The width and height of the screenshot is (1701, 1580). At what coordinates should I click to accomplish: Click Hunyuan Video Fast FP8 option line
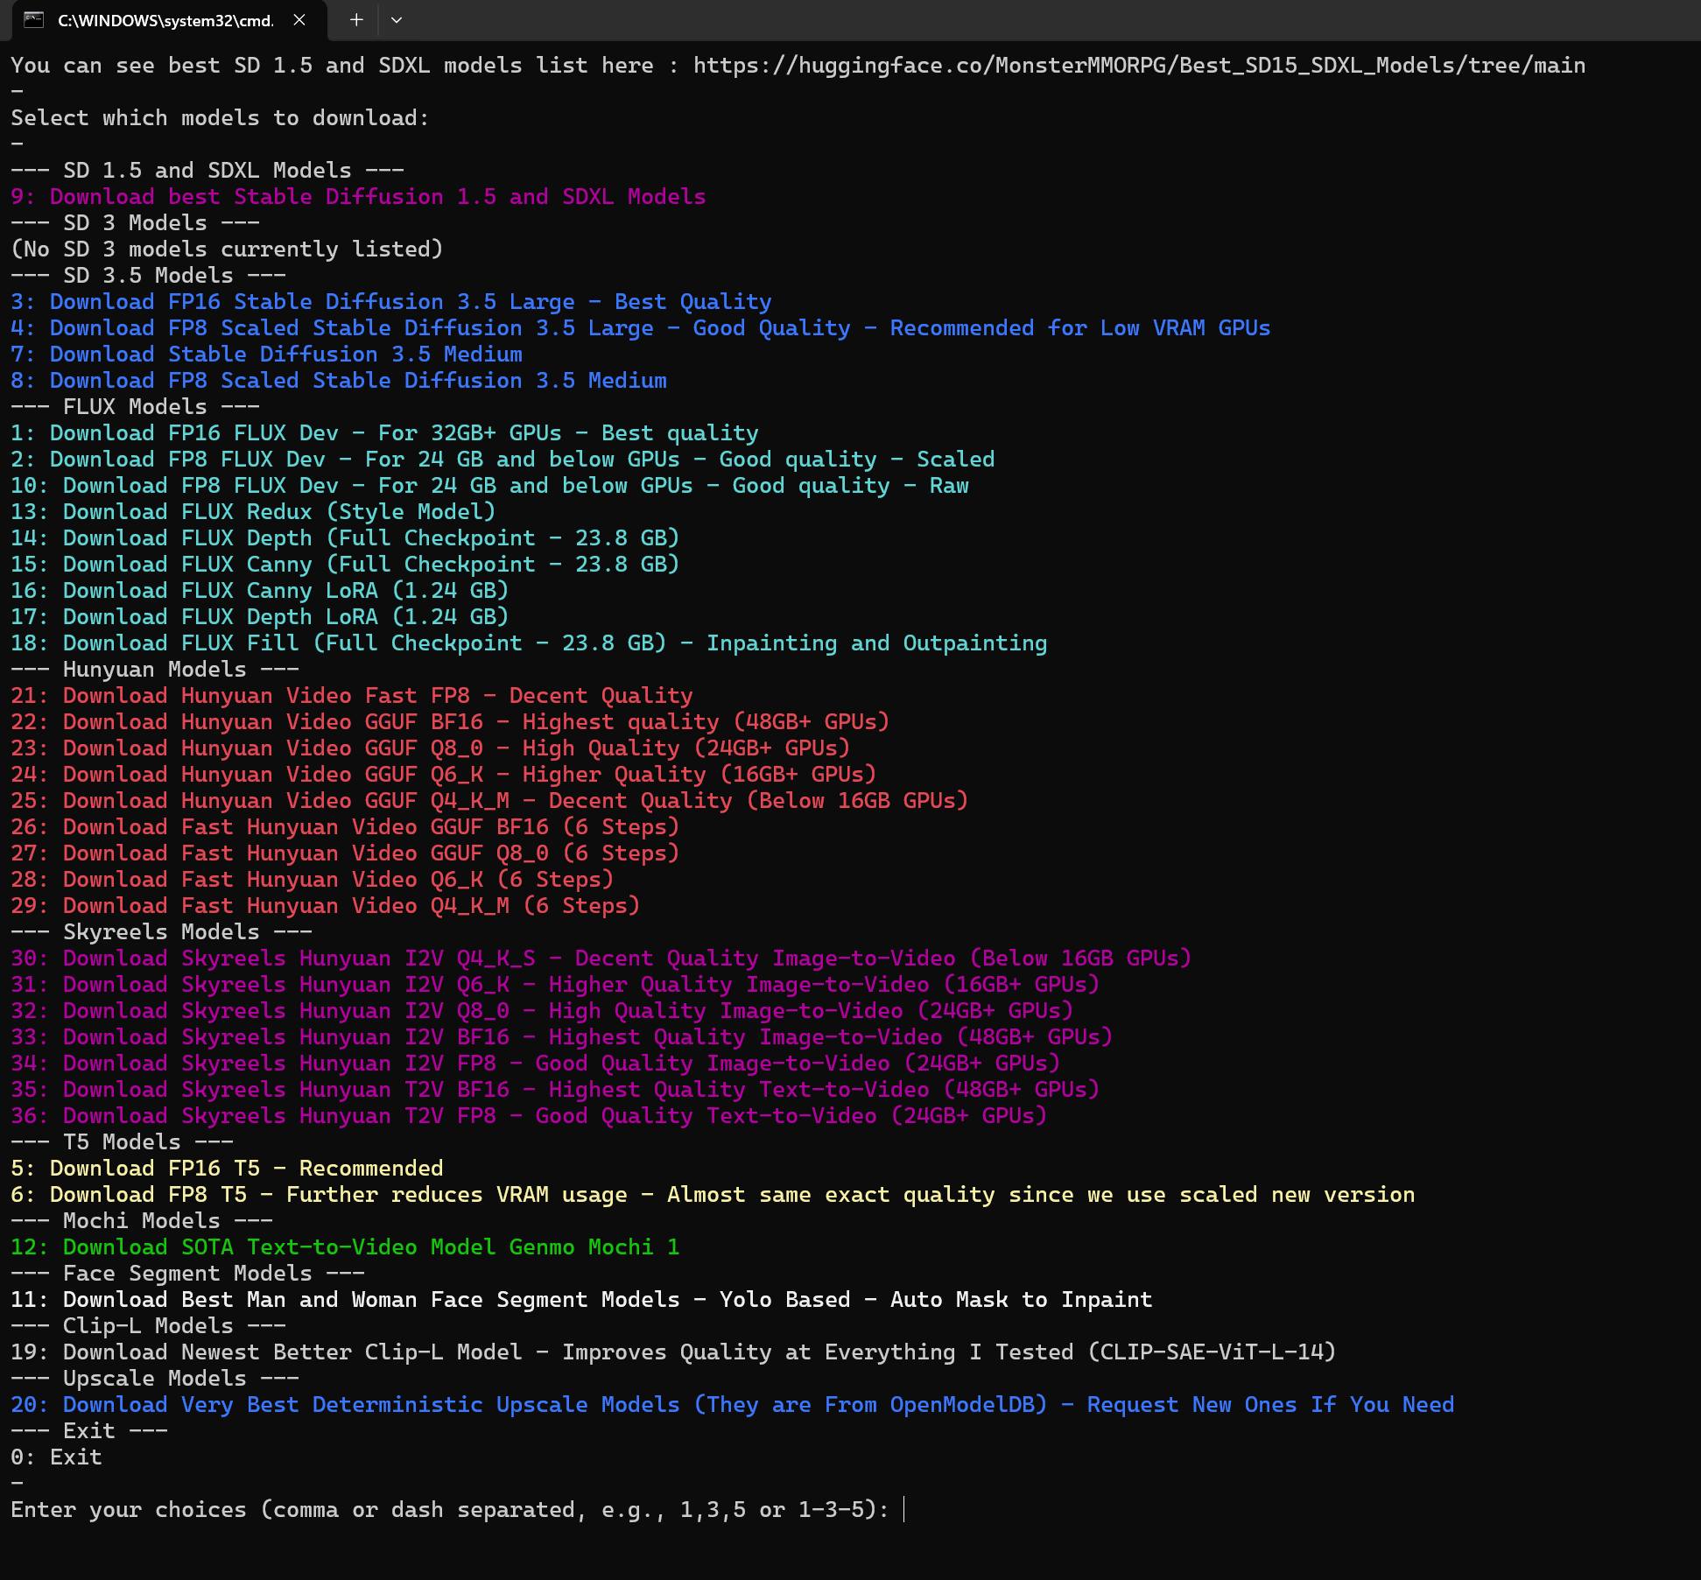tap(351, 696)
